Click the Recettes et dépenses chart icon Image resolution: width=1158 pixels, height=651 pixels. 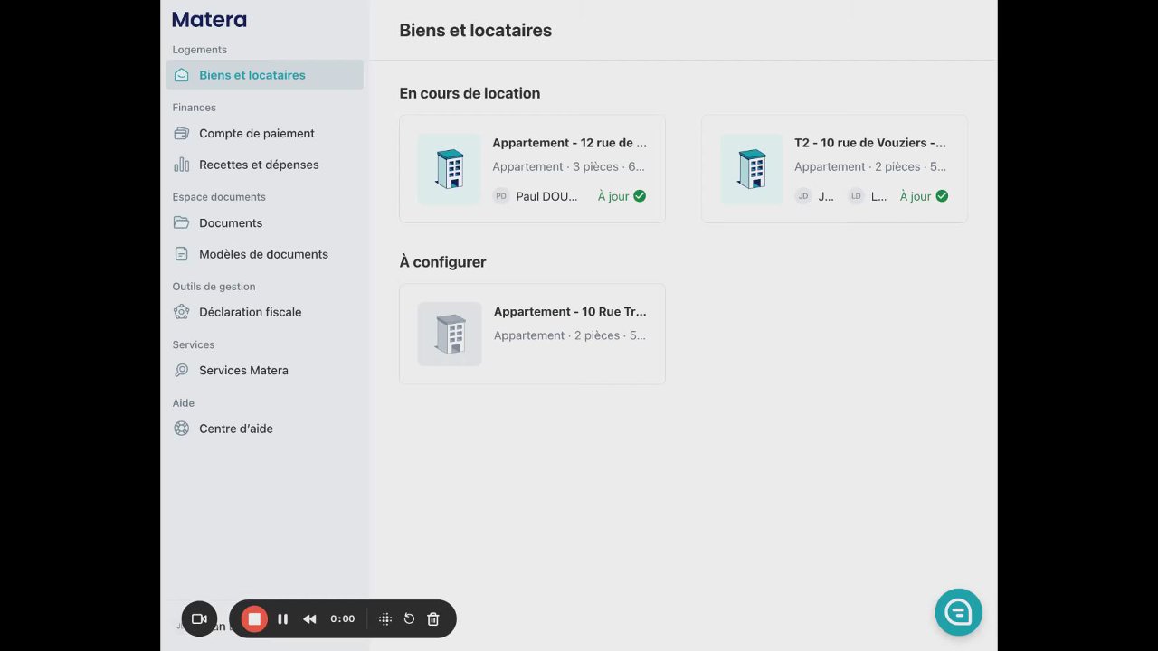pyautogui.click(x=182, y=165)
